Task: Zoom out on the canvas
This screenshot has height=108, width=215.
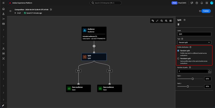Action: 162,21
